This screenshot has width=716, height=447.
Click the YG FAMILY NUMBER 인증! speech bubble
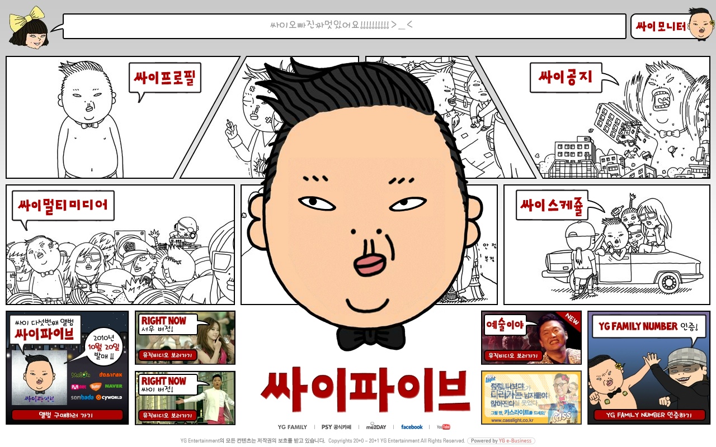(648, 326)
